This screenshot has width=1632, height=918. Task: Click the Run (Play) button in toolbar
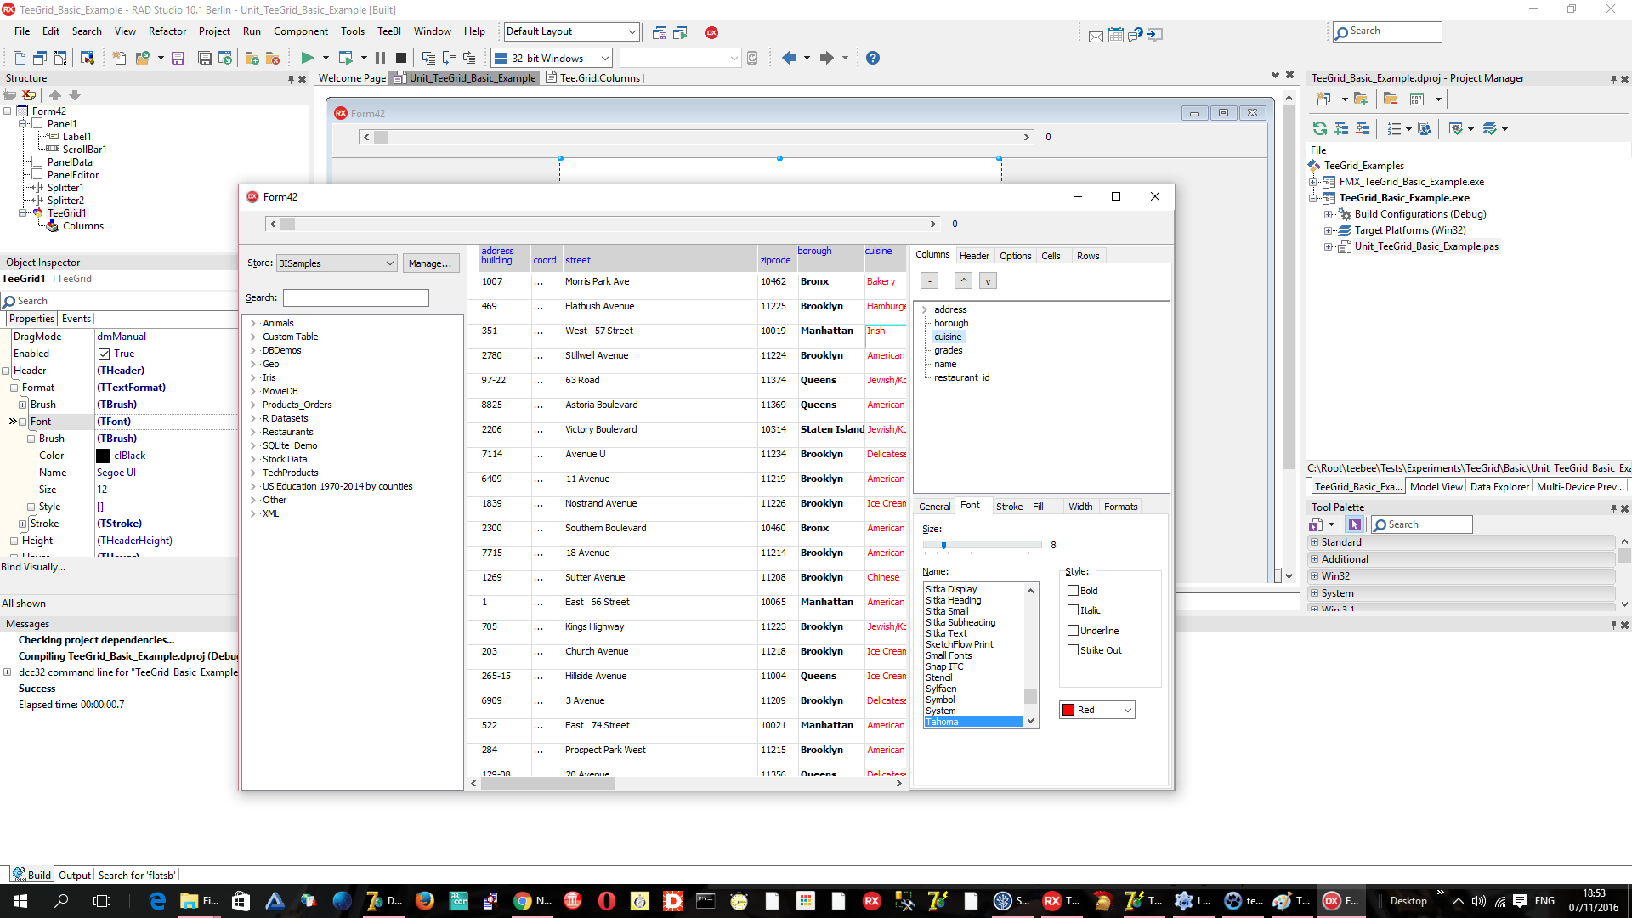(307, 57)
